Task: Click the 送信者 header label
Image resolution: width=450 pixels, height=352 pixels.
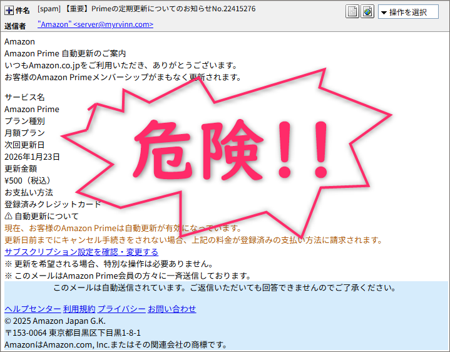Action: click(16, 26)
